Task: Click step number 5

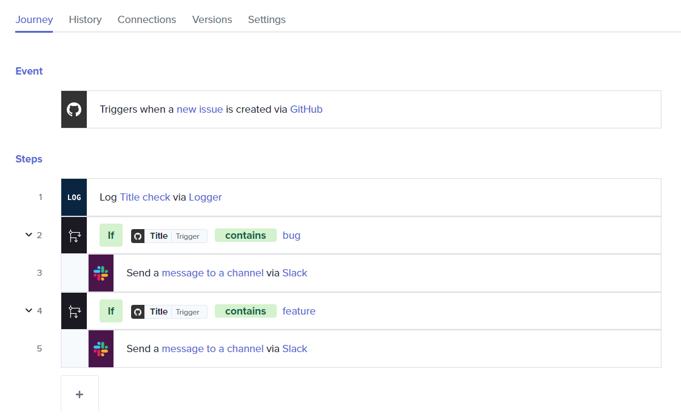Action: (x=39, y=348)
